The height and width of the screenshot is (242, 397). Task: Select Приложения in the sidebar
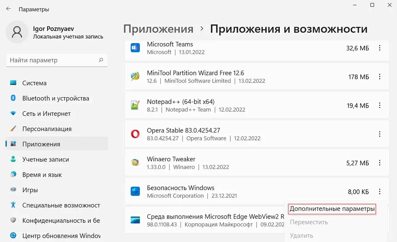(x=57, y=144)
